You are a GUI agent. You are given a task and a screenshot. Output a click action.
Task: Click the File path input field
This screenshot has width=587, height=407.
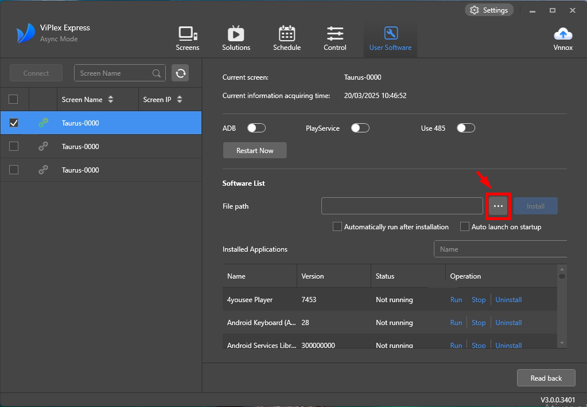click(x=402, y=206)
